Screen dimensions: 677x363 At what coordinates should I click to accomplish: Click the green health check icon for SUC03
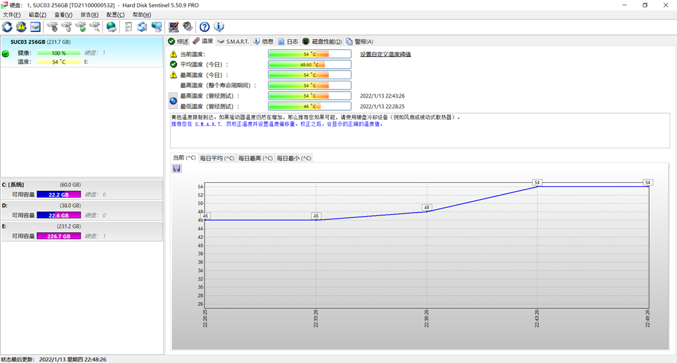tap(5, 54)
